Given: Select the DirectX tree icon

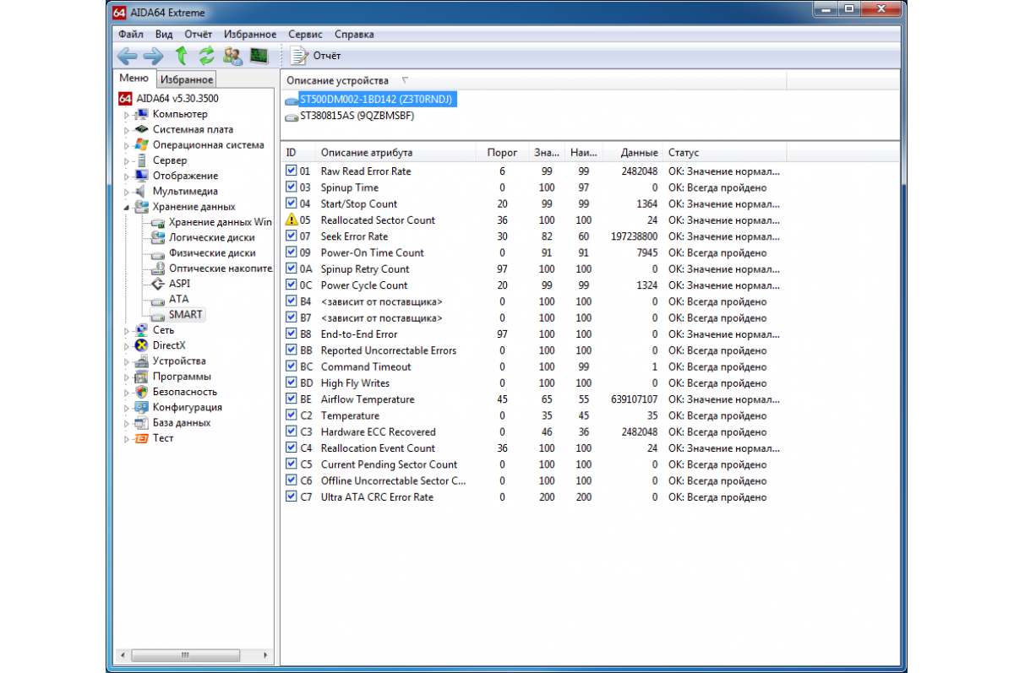Looking at the screenshot, I should (x=142, y=345).
